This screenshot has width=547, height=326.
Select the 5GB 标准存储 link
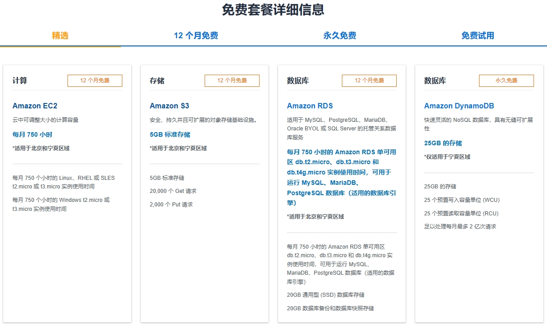[170, 134]
